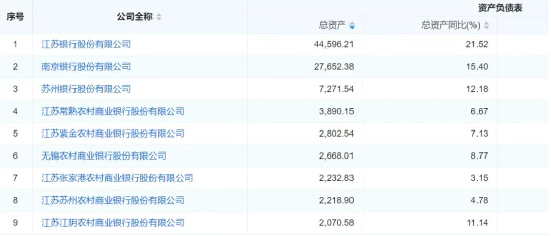Screen dimensions: 551x236
Task: Click row number 7 for 江苏张家港农村商业银行
Action: point(15,178)
